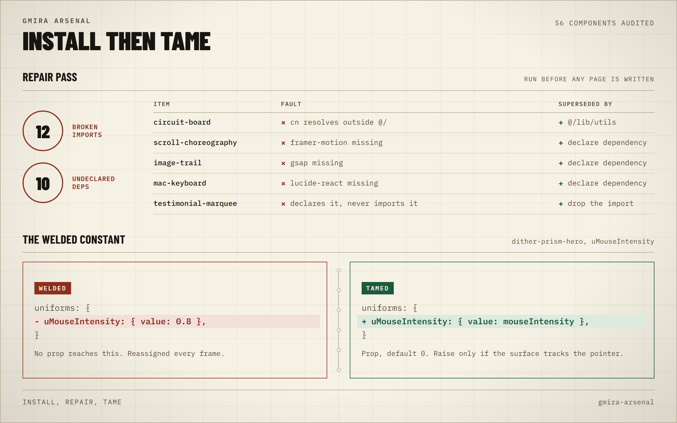Click the red WELDED tag

click(53, 288)
